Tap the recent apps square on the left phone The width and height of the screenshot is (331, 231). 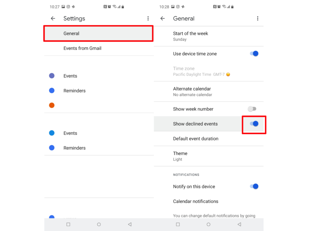(x=68, y=224)
